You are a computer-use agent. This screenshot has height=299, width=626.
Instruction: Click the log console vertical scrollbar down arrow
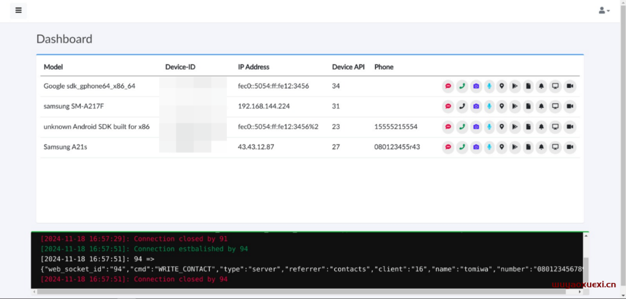[x=586, y=286]
